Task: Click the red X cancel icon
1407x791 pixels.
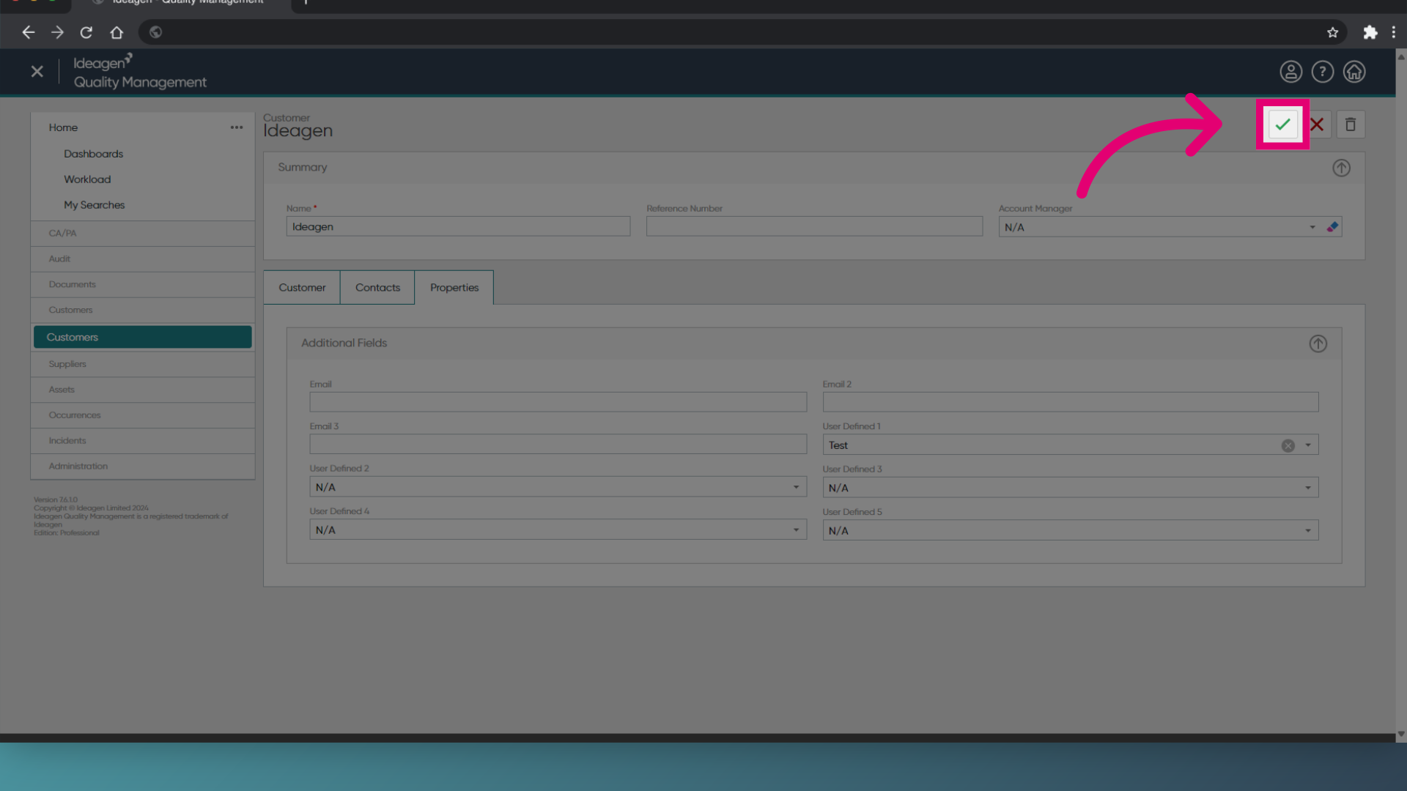Action: coord(1317,125)
